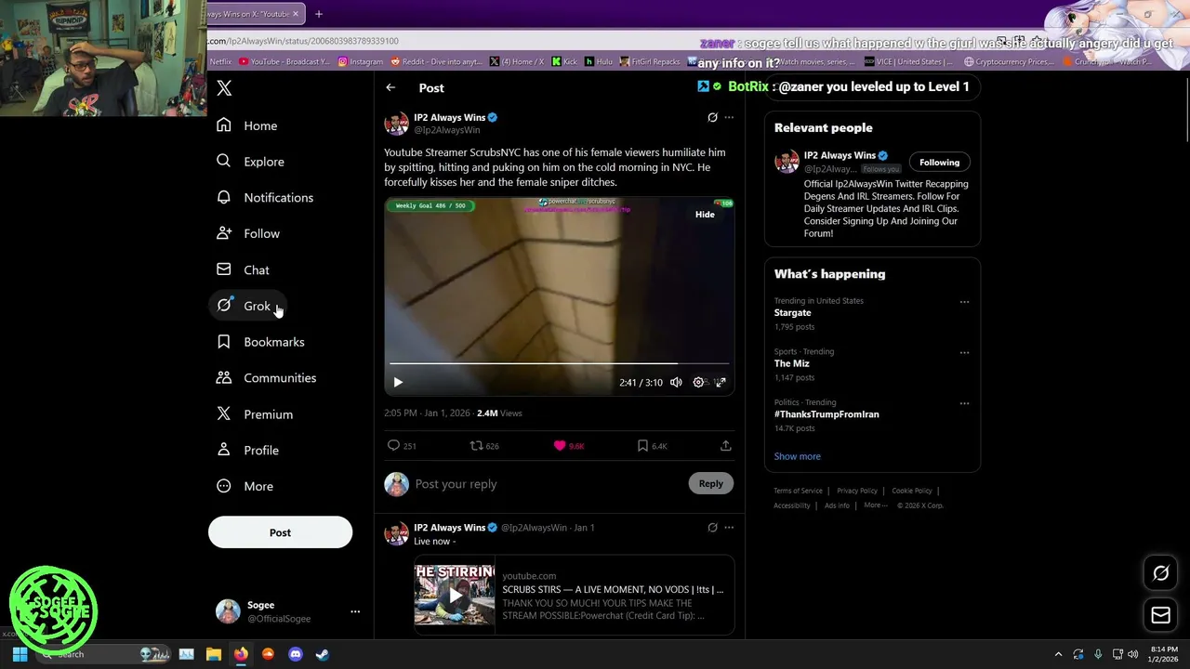The image size is (1190, 669).
Task: Share the post using share icon
Action: [725, 446]
